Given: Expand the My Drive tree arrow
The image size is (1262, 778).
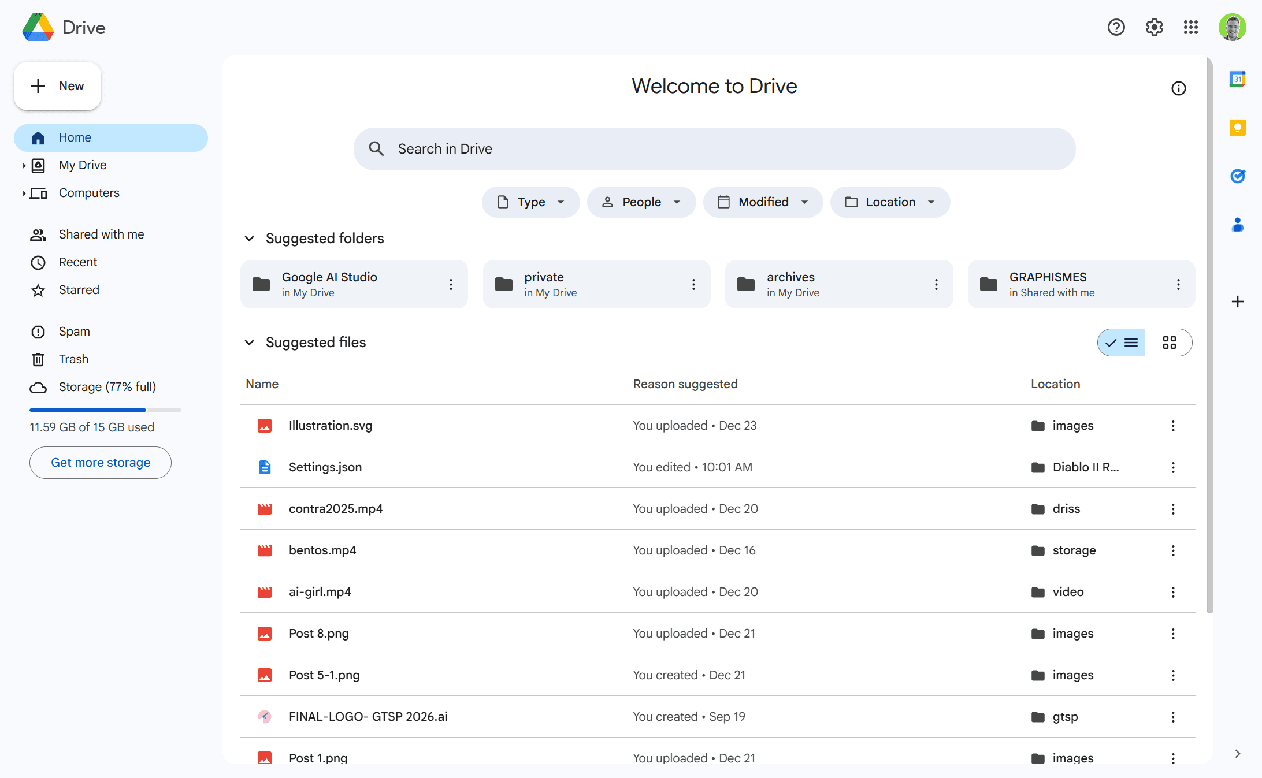Looking at the screenshot, I should 24,166.
